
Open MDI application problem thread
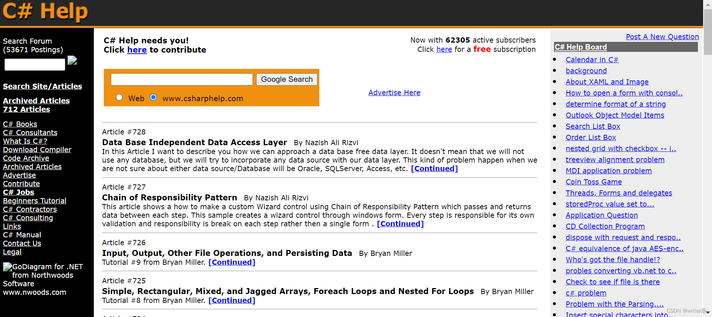click(609, 171)
